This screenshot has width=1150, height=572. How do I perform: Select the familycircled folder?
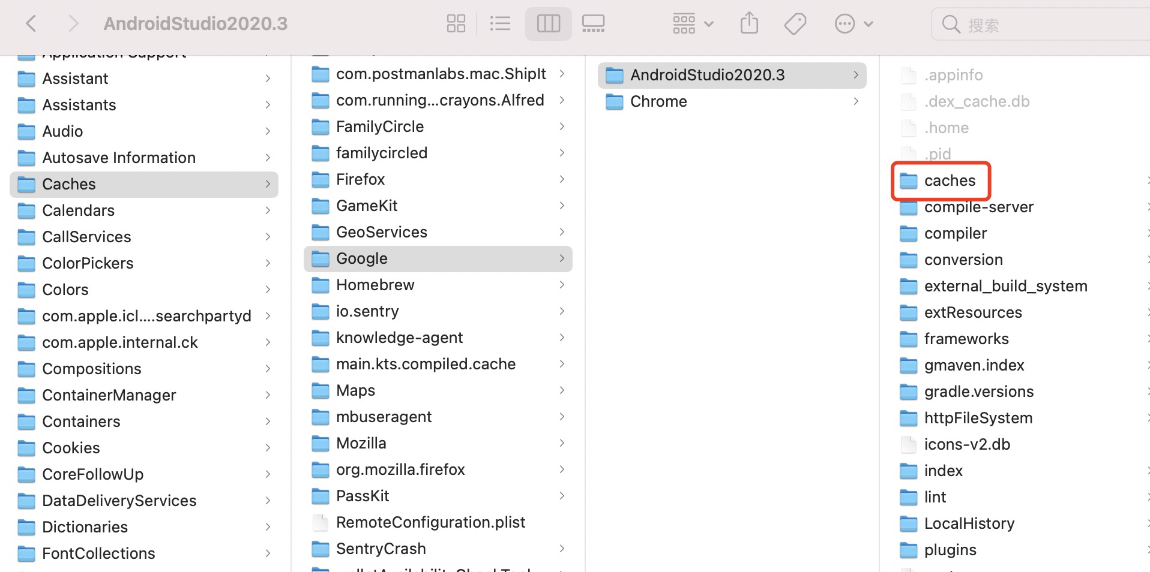coord(438,153)
